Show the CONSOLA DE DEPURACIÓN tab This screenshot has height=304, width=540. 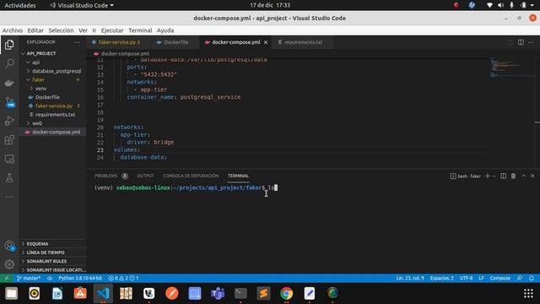191,176
